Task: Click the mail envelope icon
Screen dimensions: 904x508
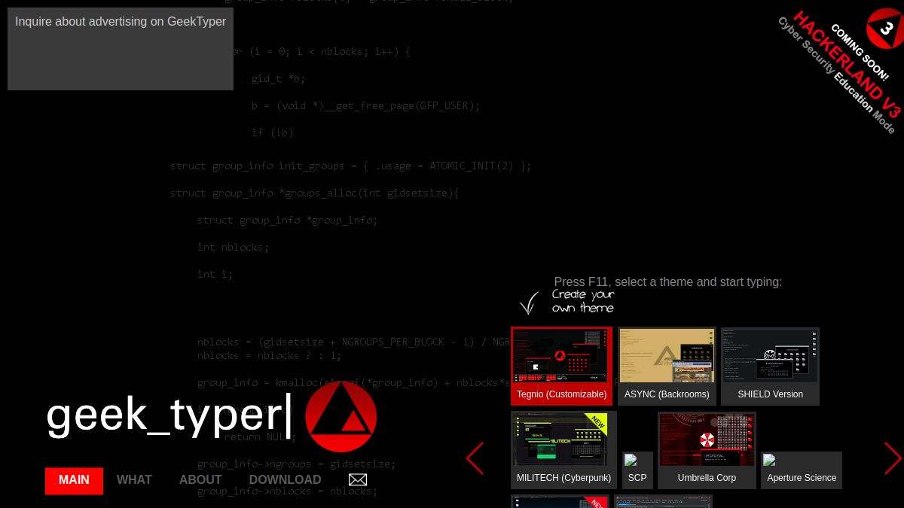Action: pos(358,480)
